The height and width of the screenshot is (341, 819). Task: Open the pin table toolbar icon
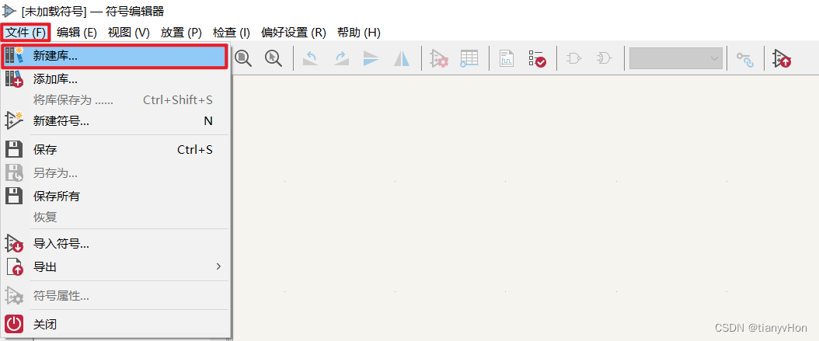coord(469,58)
